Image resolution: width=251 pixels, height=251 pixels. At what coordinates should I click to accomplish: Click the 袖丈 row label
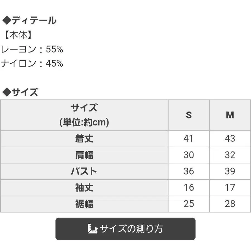[x=84, y=188]
